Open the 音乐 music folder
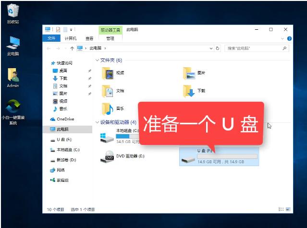Viewport: 307px width, 228px height. pos(108,108)
